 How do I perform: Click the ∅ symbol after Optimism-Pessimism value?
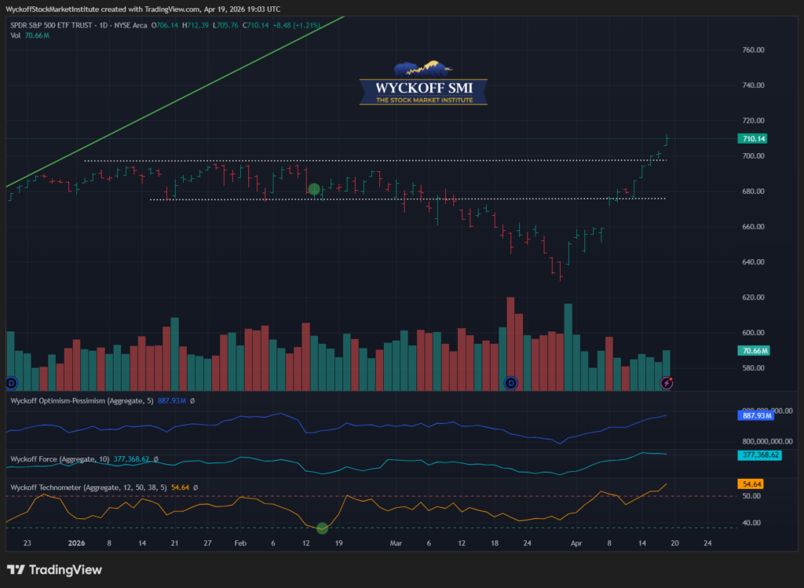[192, 401]
